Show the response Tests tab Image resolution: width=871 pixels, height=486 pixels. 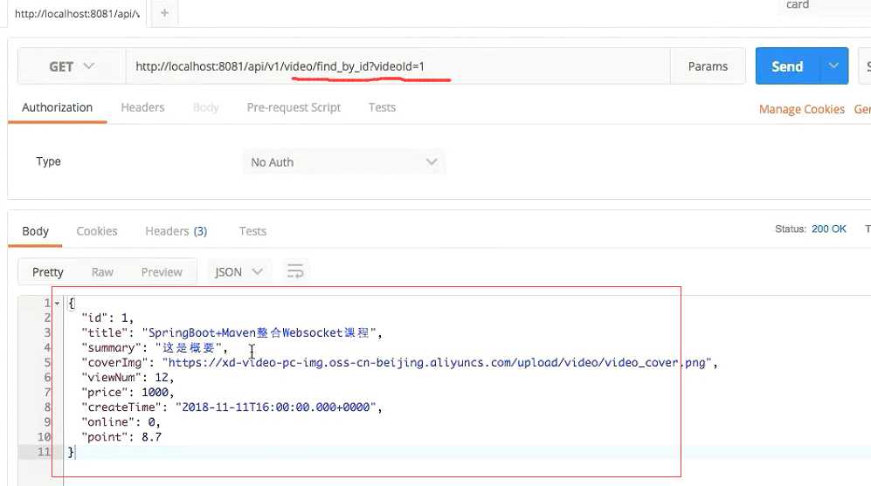252,231
